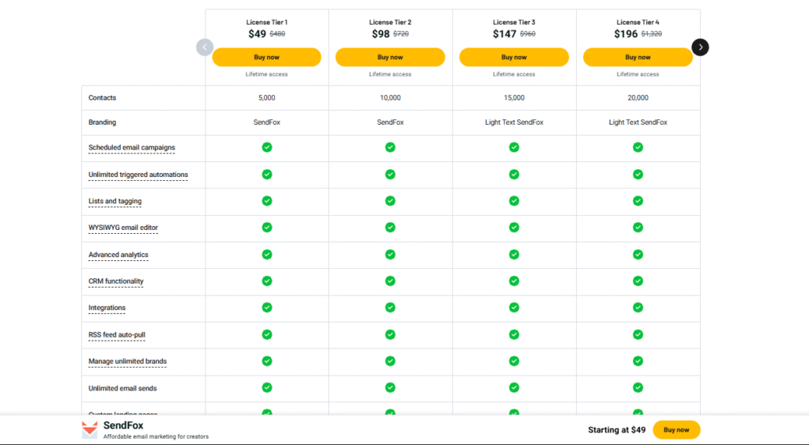This screenshot has height=445, width=809.
Task: Click the Tier 4 checkmark for WYSIWYG email editor
Action: [x=638, y=227]
